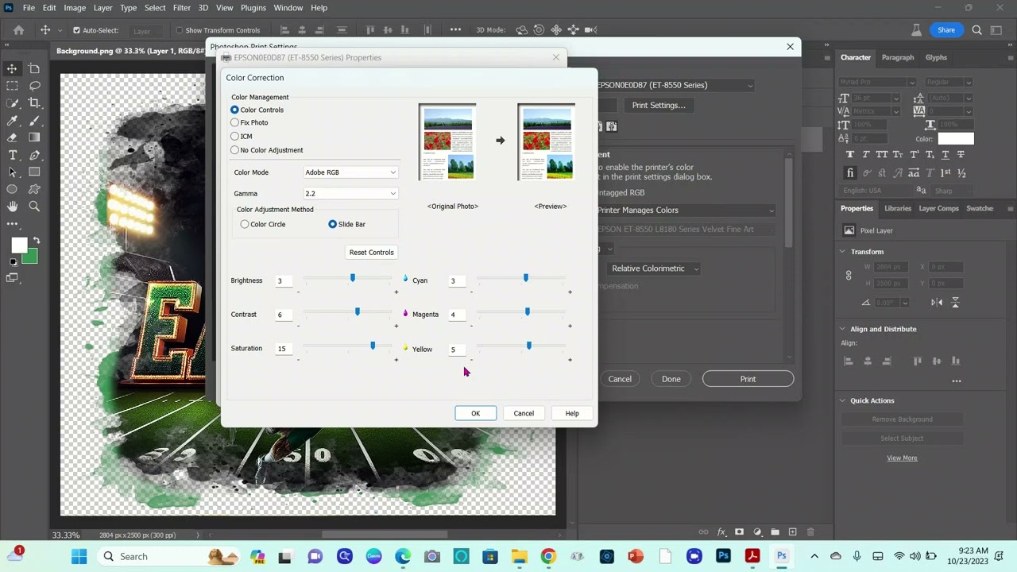Select the Horizontal Type tool
The image size is (1017, 572).
tap(12, 155)
